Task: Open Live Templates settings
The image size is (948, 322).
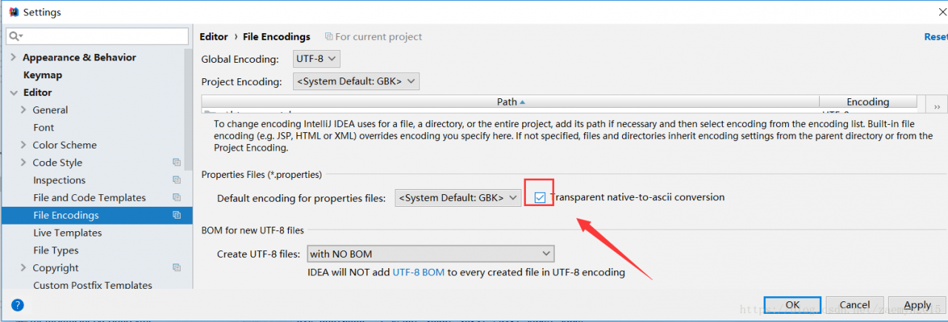Action: [67, 233]
